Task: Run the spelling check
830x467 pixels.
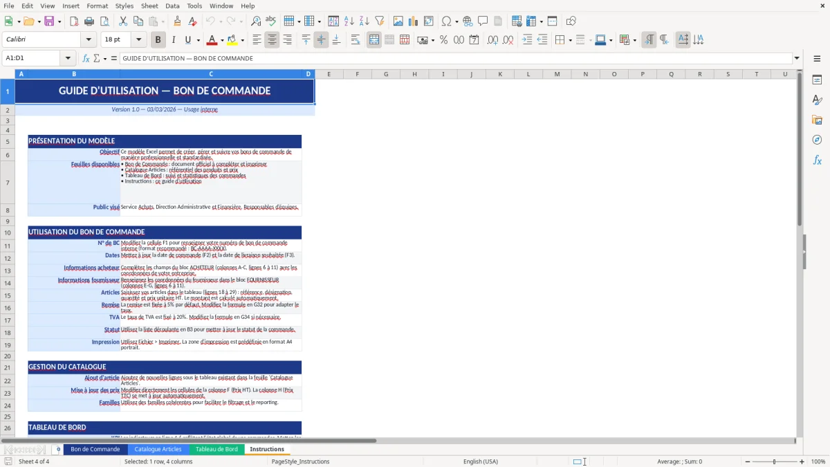Action: click(x=270, y=21)
